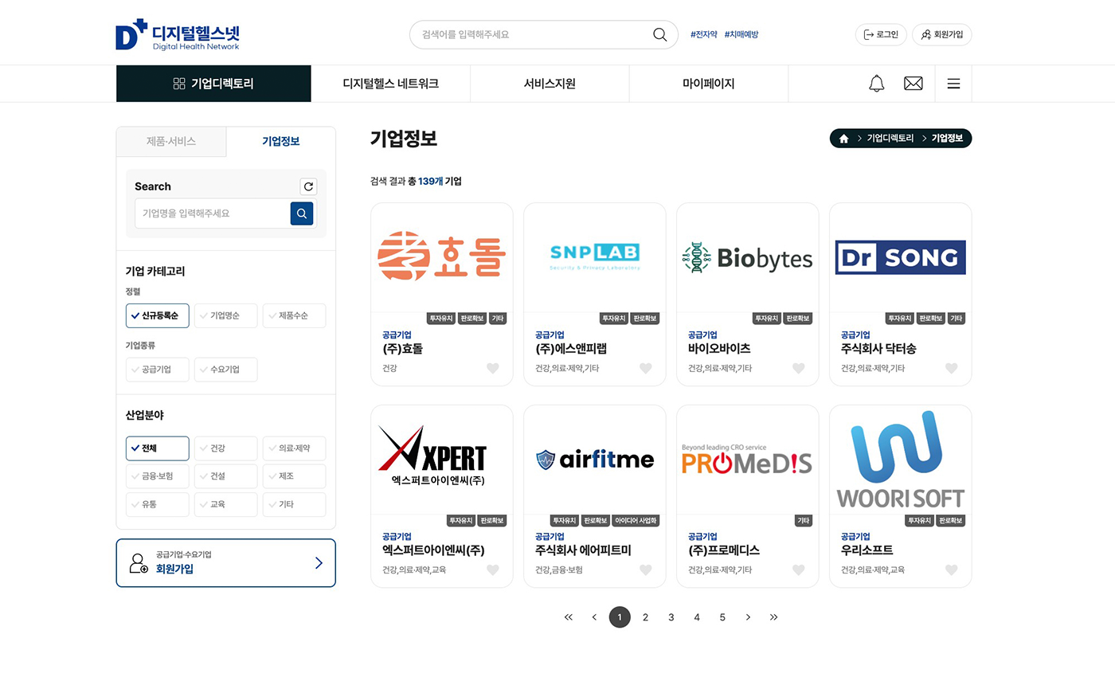Expand the 회원가입 banner arrow
Viewport: 1115px width, 685px height.
[x=319, y=563]
